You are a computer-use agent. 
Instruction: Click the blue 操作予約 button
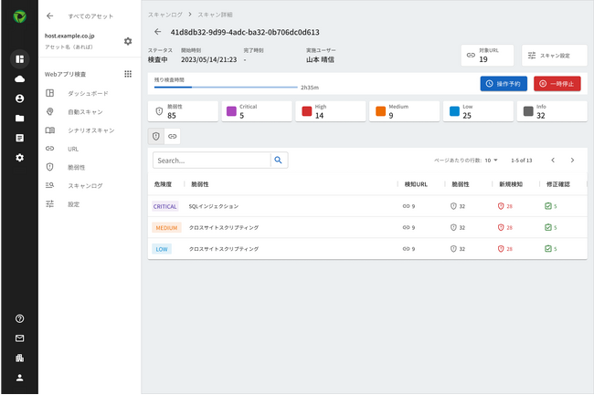point(504,83)
